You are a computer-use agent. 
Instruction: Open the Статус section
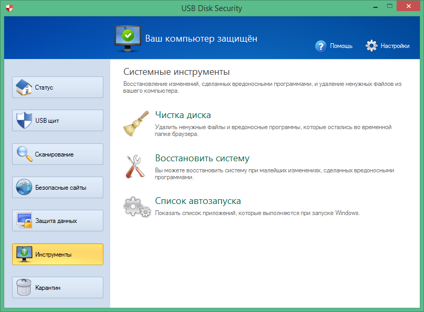57,87
